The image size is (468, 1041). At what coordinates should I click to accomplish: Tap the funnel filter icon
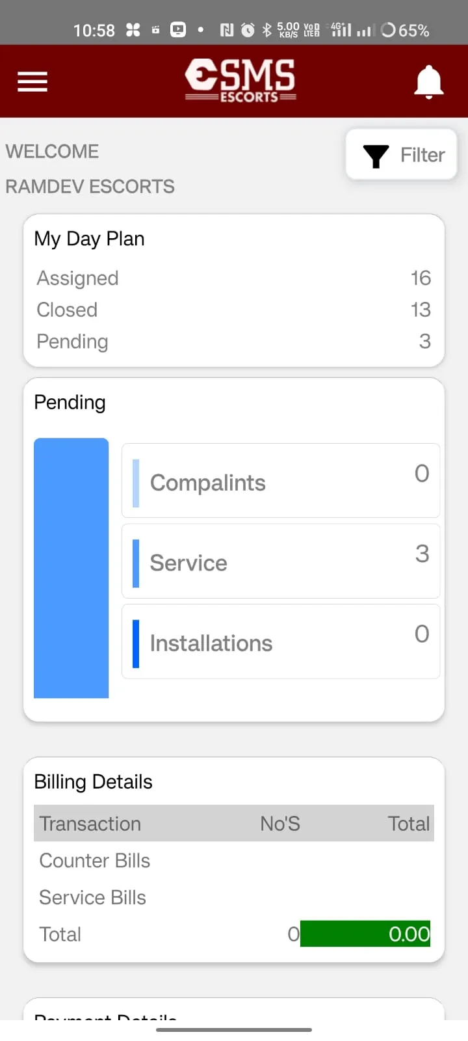tap(376, 156)
